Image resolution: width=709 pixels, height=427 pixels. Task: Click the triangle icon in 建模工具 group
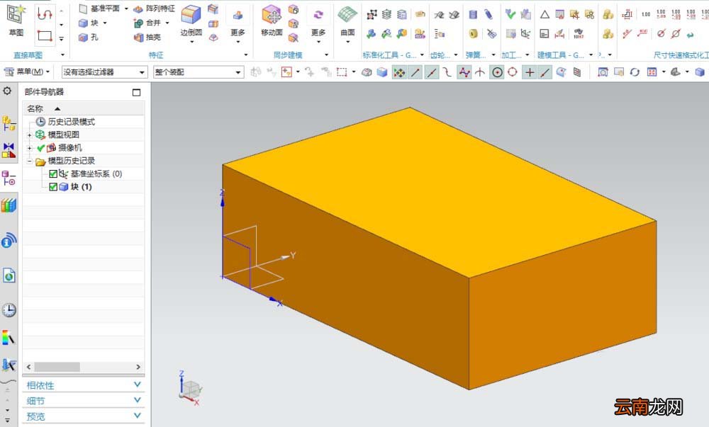pyautogui.click(x=545, y=14)
